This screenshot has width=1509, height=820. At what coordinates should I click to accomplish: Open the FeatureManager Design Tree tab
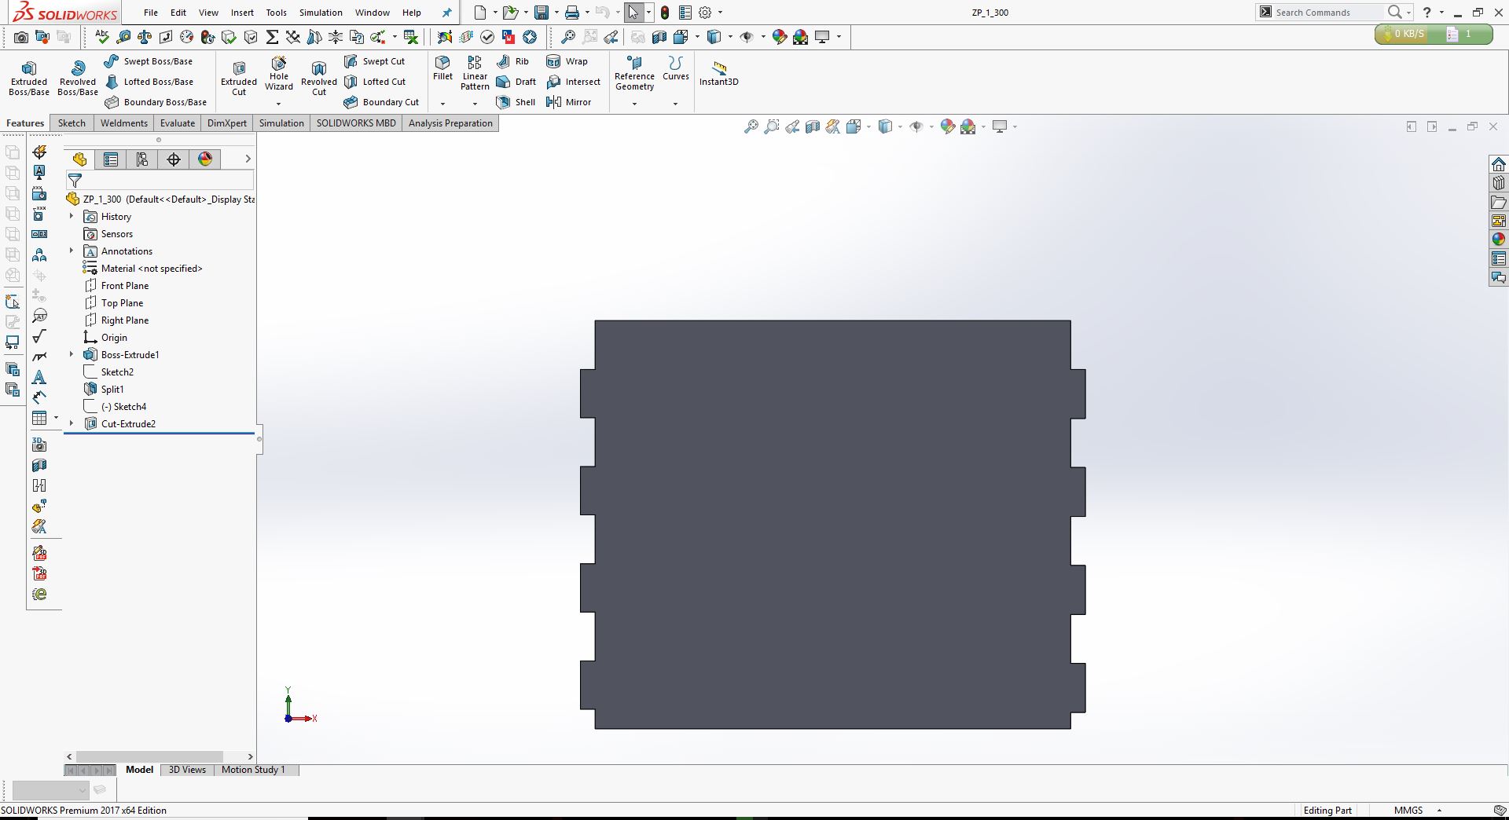79,159
